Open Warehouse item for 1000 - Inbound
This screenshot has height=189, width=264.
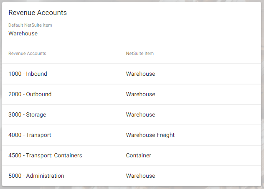(x=141, y=74)
